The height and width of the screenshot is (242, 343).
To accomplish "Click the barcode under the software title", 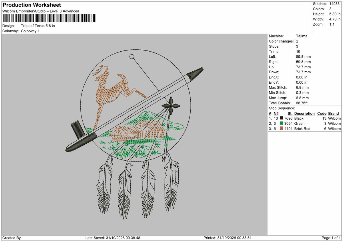I will click(x=49, y=18).
